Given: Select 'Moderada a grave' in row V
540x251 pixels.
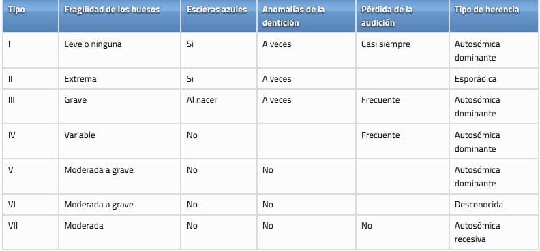Looking at the screenshot, I should coord(98,170).
